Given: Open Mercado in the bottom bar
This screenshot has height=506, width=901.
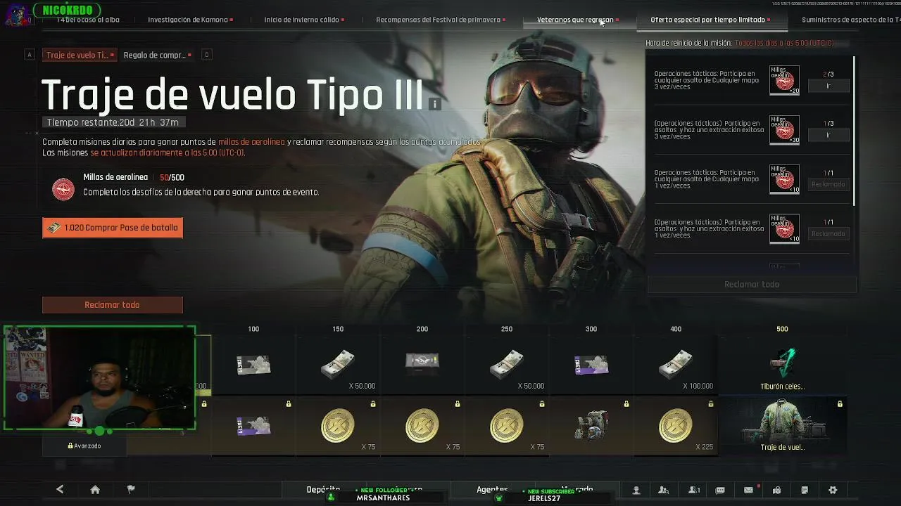Looking at the screenshot, I should [x=576, y=489].
